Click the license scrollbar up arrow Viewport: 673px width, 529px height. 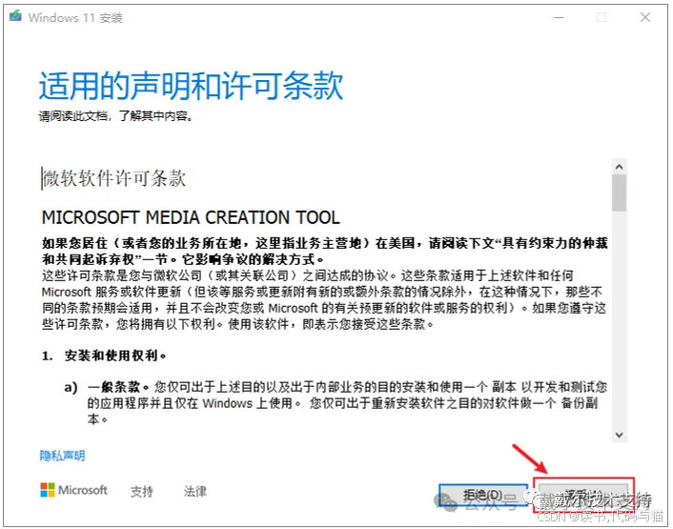pyautogui.click(x=619, y=167)
